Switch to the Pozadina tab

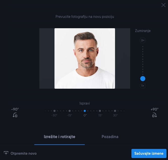coord(110,137)
